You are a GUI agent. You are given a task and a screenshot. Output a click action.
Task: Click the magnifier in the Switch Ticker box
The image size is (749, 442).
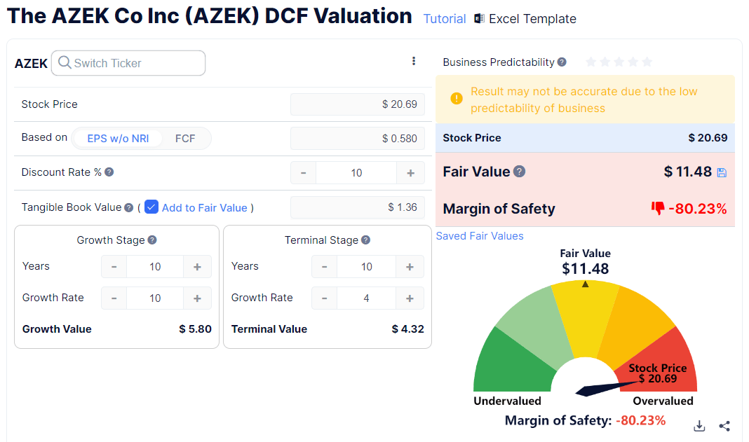(x=64, y=63)
